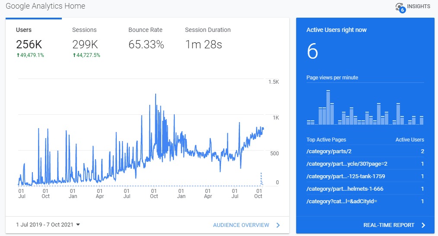This screenshot has height=236, width=438.
Task: Click the tallest bar in Page views per minute
Action: [328, 107]
